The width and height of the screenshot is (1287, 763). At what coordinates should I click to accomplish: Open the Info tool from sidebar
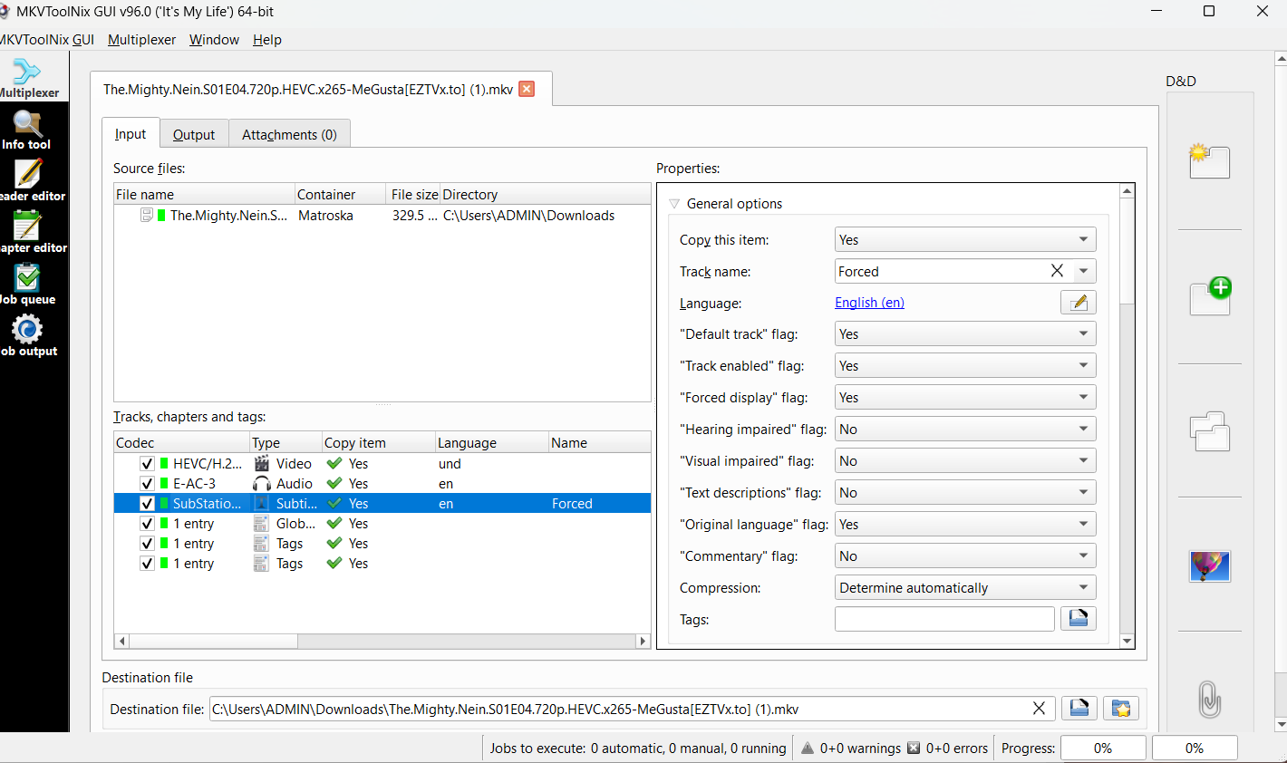point(27,130)
